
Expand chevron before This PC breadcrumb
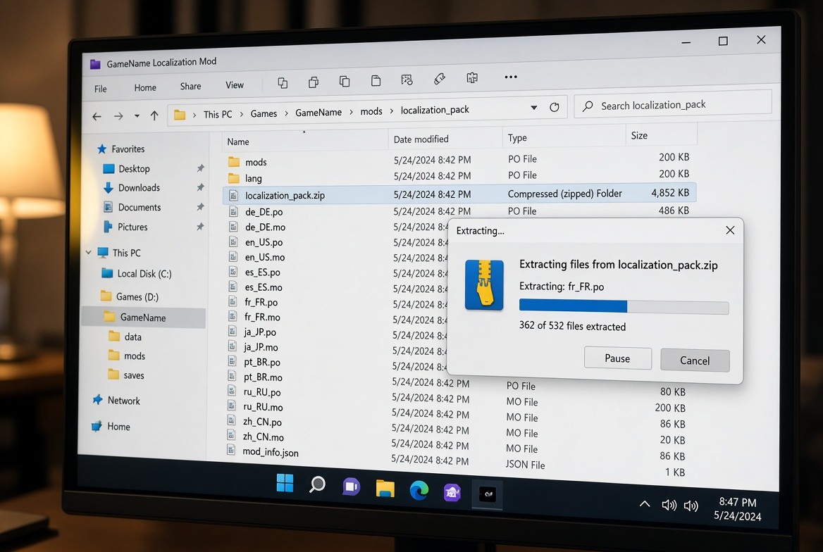(x=194, y=115)
